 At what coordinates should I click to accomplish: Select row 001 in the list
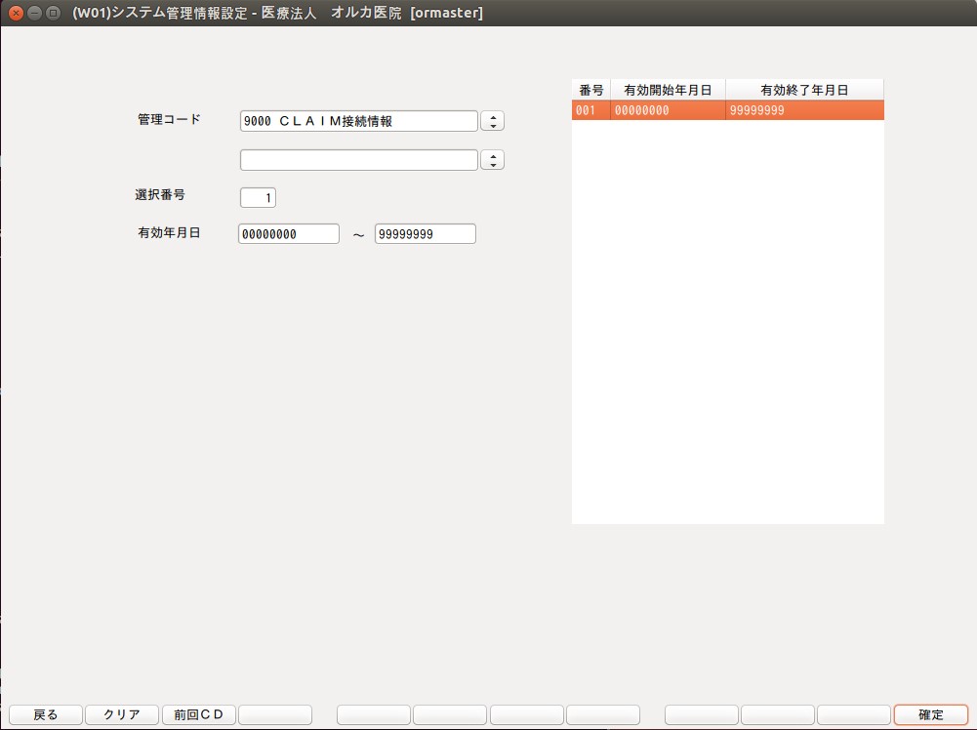(728, 110)
